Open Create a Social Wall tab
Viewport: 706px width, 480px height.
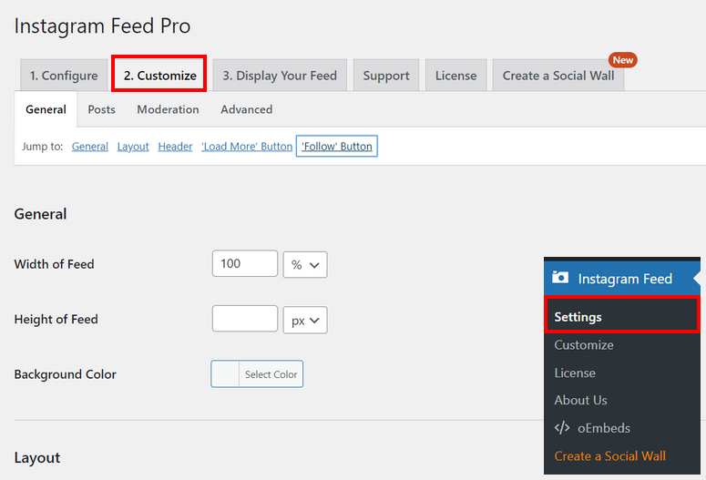click(x=558, y=76)
